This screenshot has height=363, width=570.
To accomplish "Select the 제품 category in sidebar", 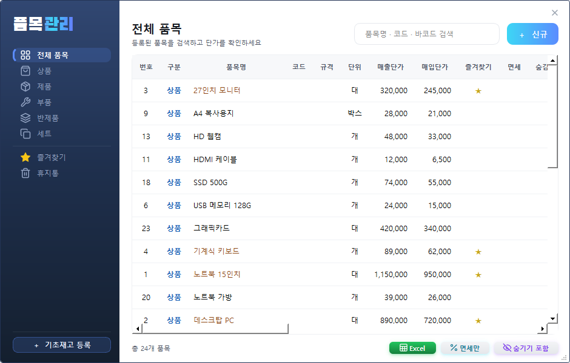I will (62, 87).
